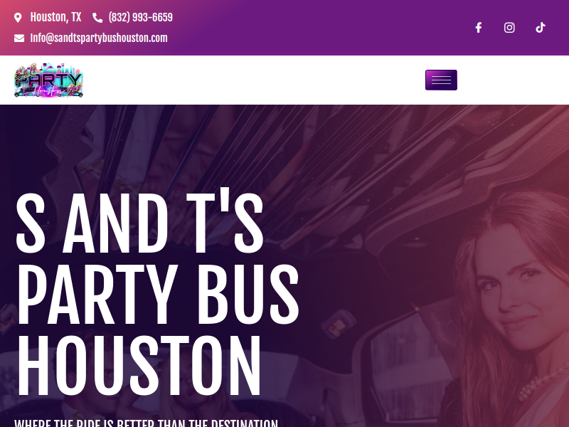Select the Houston, TX location text
This screenshot has width=569, height=427.
pyautogui.click(x=55, y=17)
